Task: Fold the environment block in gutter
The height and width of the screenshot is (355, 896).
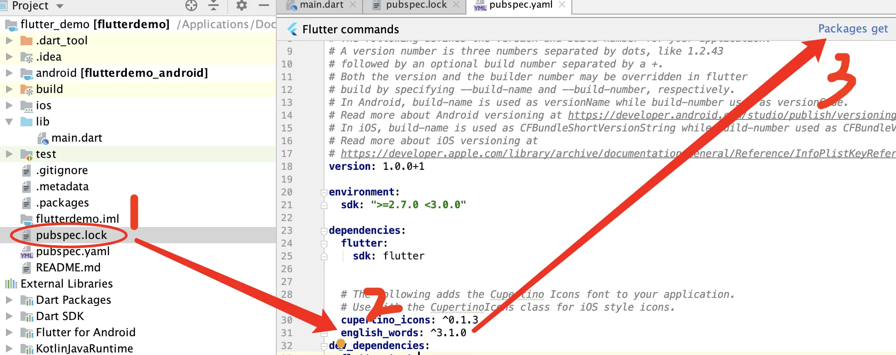Action: (324, 192)
